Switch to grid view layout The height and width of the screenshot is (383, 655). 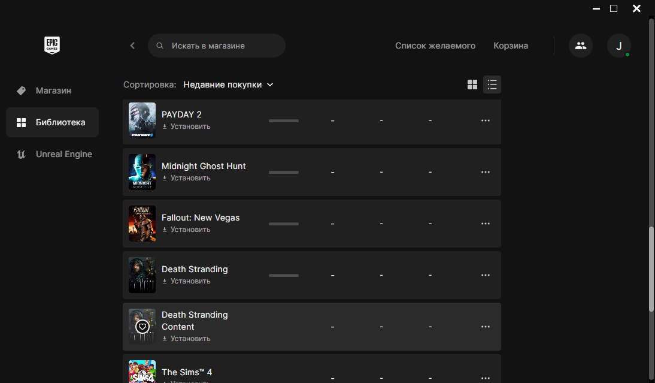(x=472, y=85)
